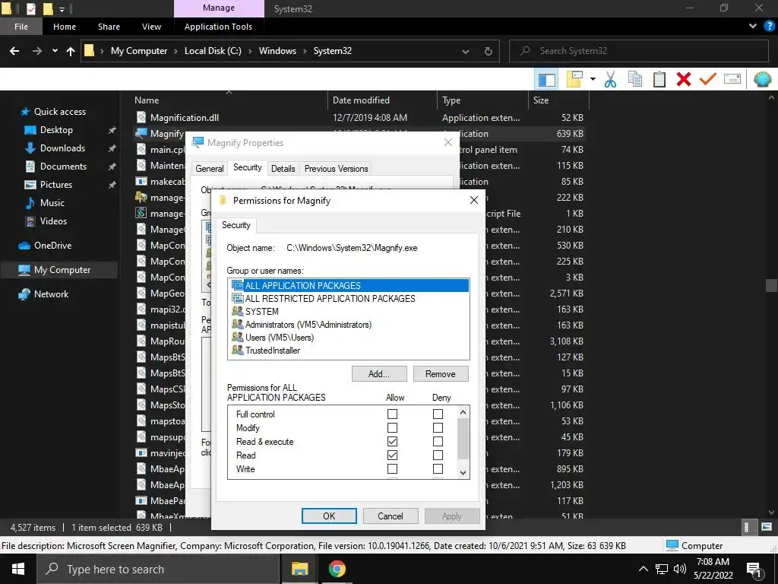Open the volume speaker tray icon
The width and height of the screenshot is (778, 584).
[680, 569]
